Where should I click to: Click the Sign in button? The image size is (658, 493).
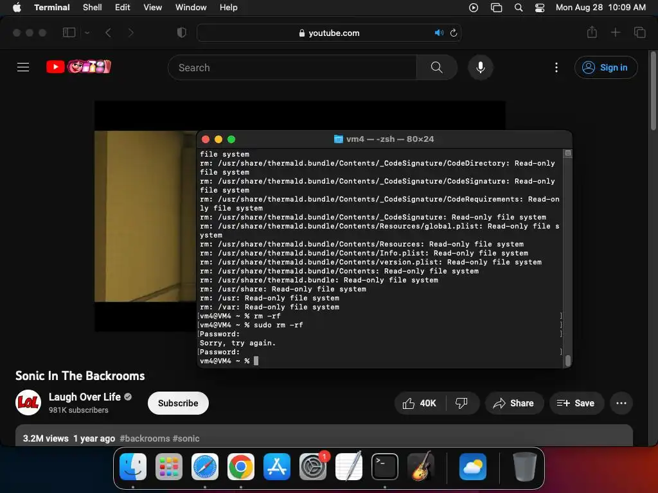pos(606,67)
